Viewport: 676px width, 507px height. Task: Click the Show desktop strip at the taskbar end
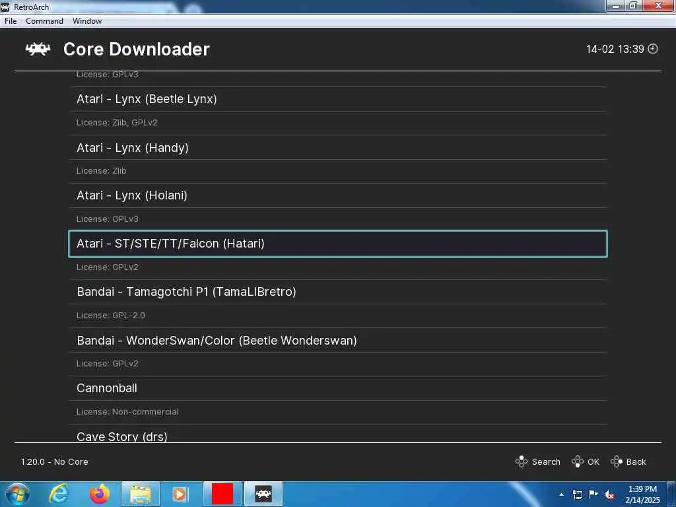click(671, 494)
